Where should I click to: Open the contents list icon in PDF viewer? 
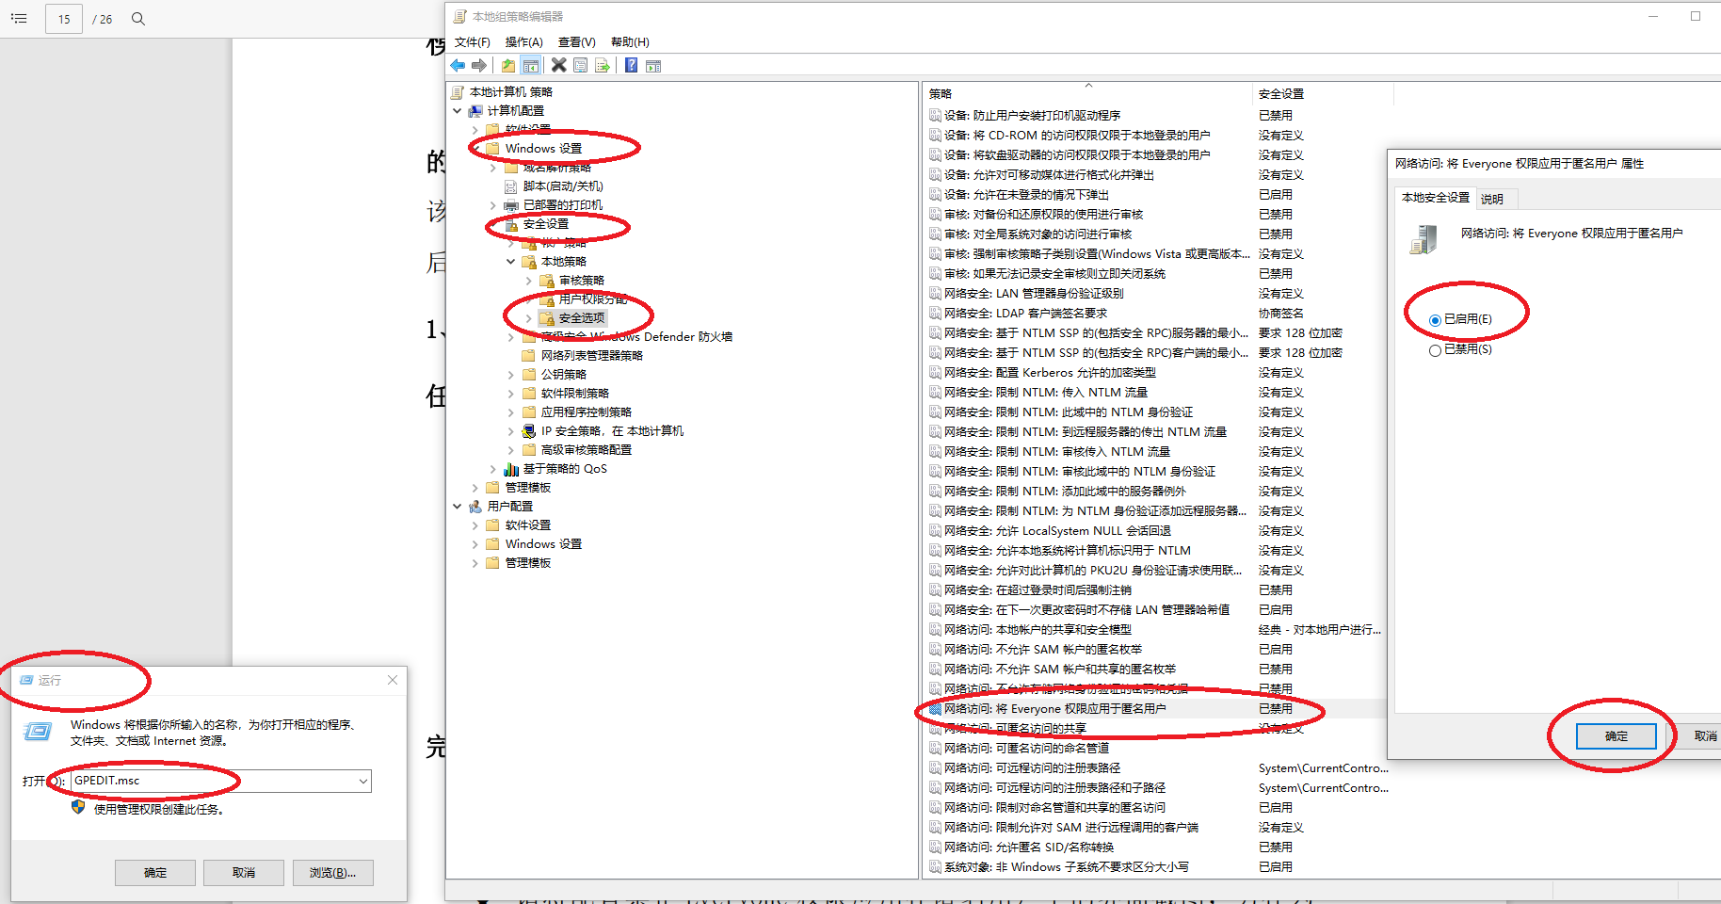click(19, 19)
